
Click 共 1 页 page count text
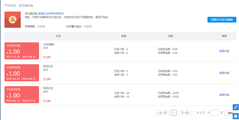[x=200, y=113]
